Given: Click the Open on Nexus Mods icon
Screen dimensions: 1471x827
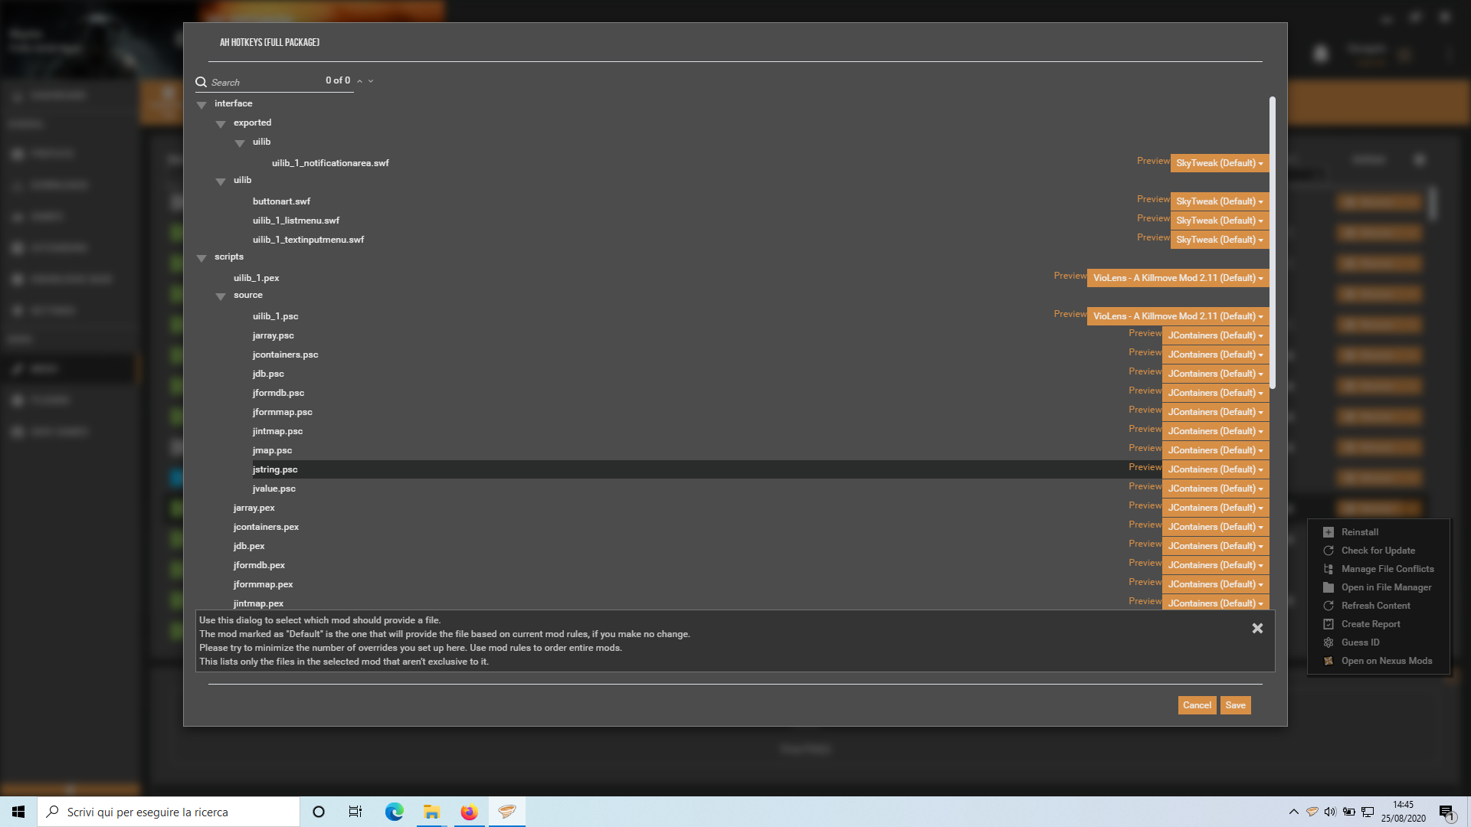Looking at the screenshot, I should (x=1328, y=661).
